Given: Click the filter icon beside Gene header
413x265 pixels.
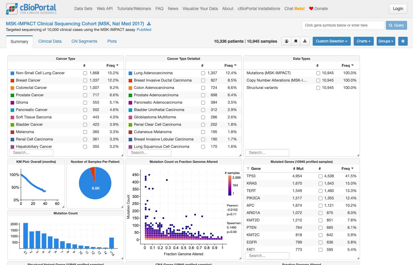Looking at the screenshot, I should 248,169.
